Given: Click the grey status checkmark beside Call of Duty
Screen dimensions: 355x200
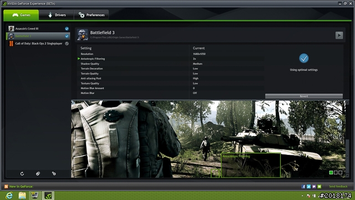Looking at the screenshot, I should [x=67, y=43].
